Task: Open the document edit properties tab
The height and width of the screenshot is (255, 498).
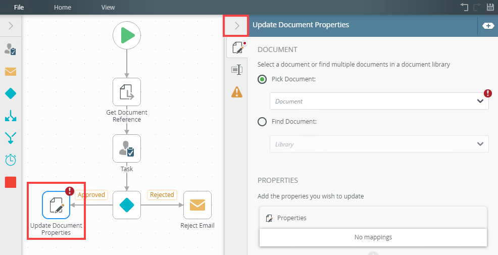Action: pos(237,47)
